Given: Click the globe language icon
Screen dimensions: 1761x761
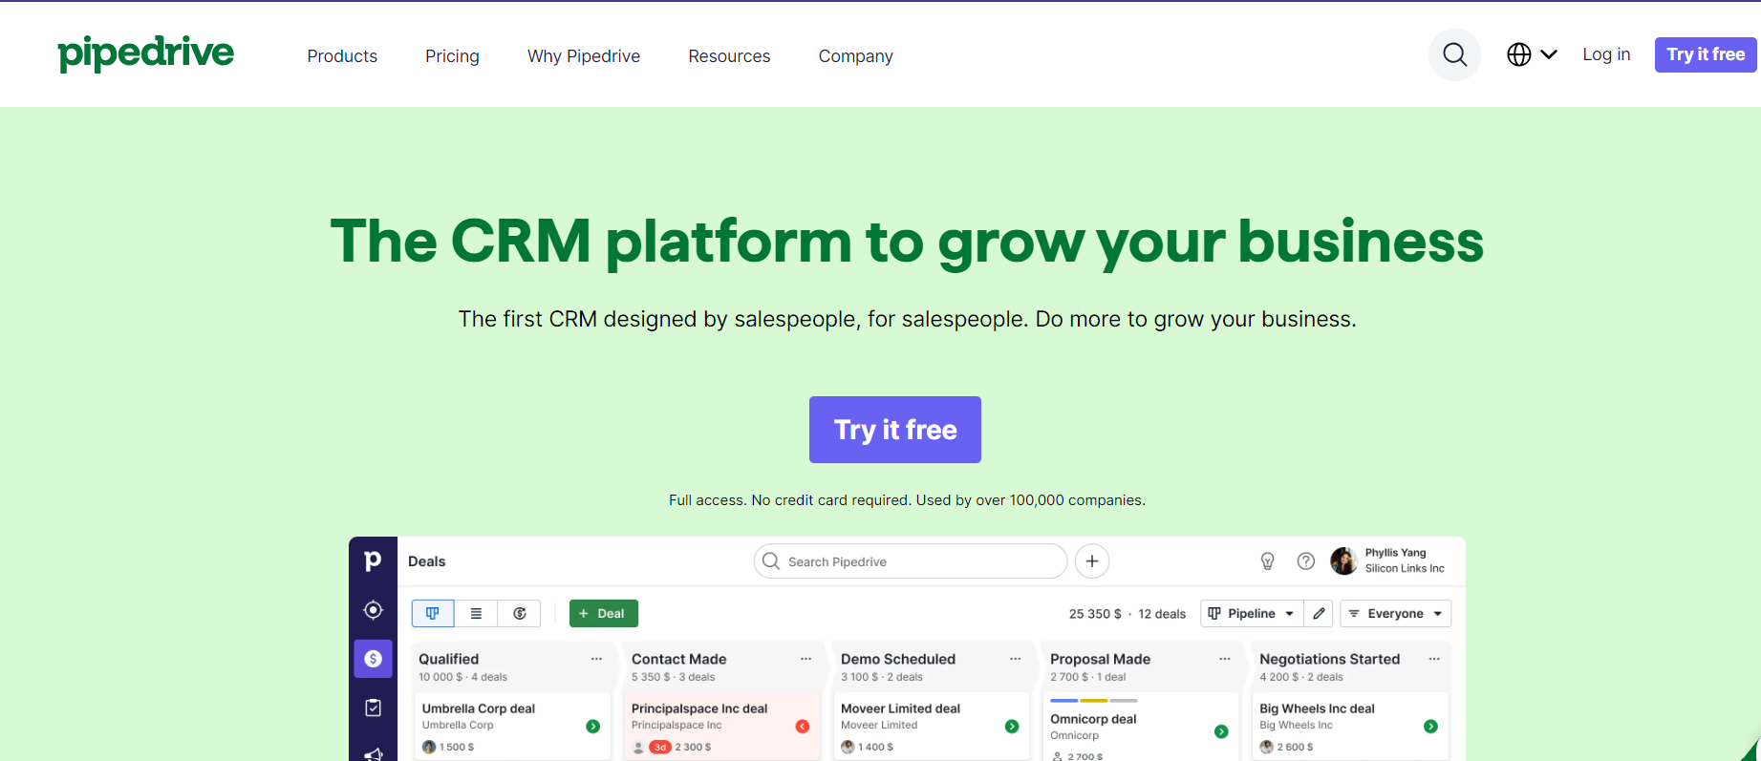Looking at the screenshot, I should pos(1519,54).
